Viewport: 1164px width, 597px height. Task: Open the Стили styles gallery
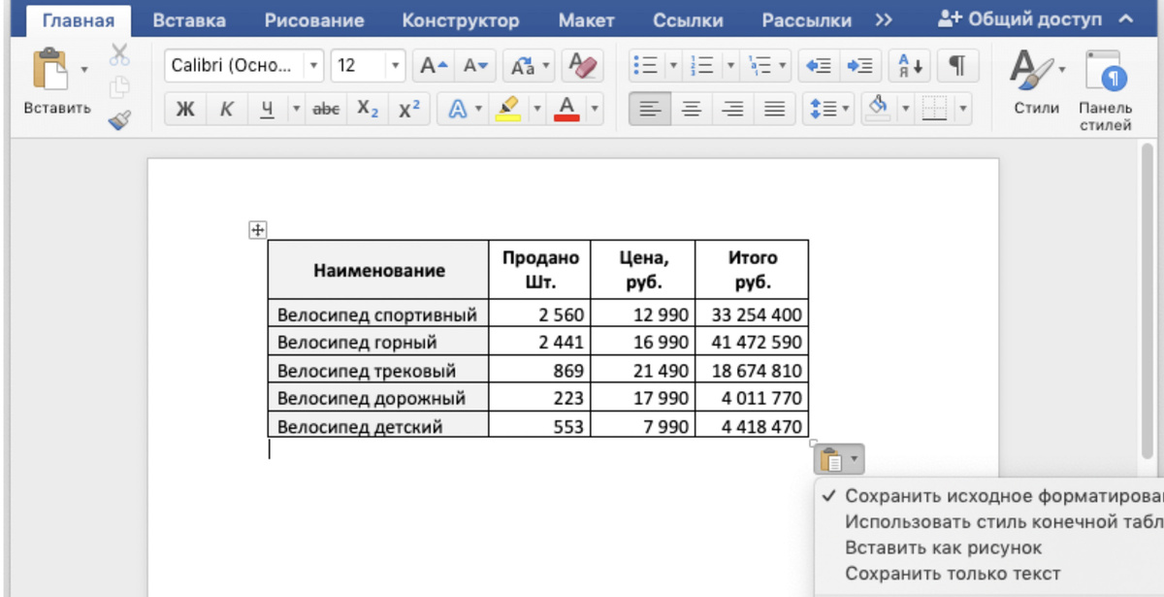tap(1036, 83)
